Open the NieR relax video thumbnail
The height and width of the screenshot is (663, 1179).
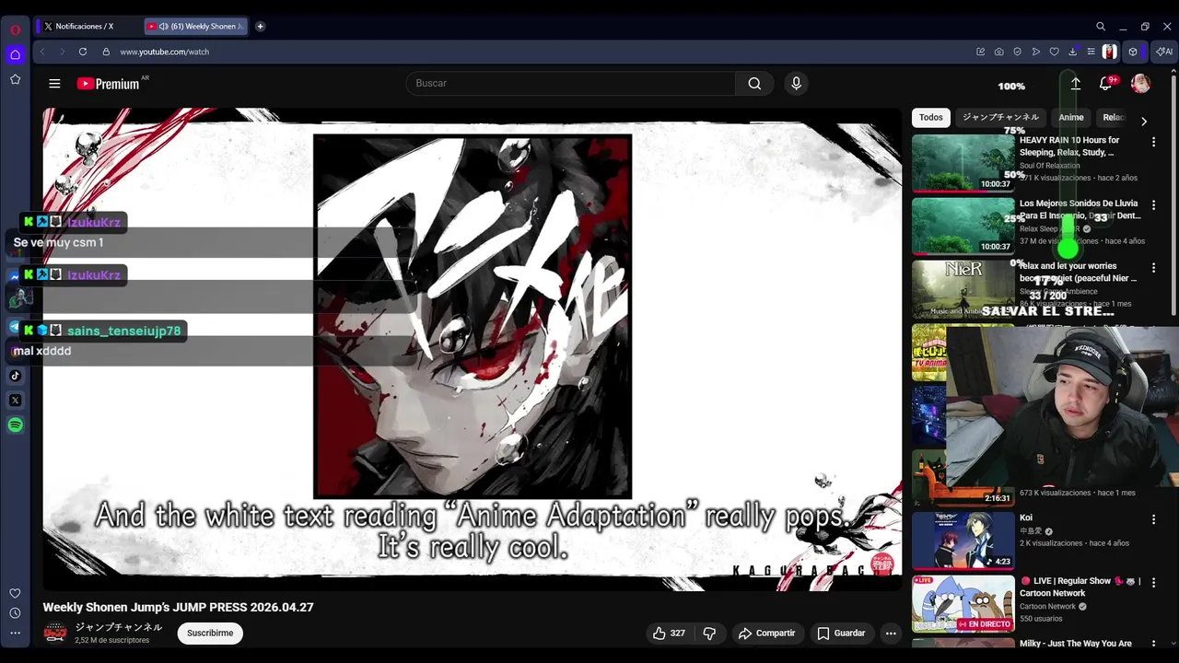963,288
